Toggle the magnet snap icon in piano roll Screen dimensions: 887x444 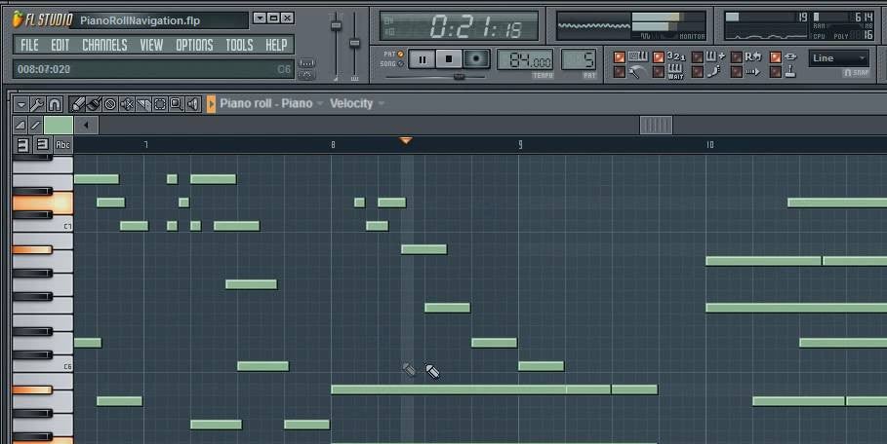point(54,104)
